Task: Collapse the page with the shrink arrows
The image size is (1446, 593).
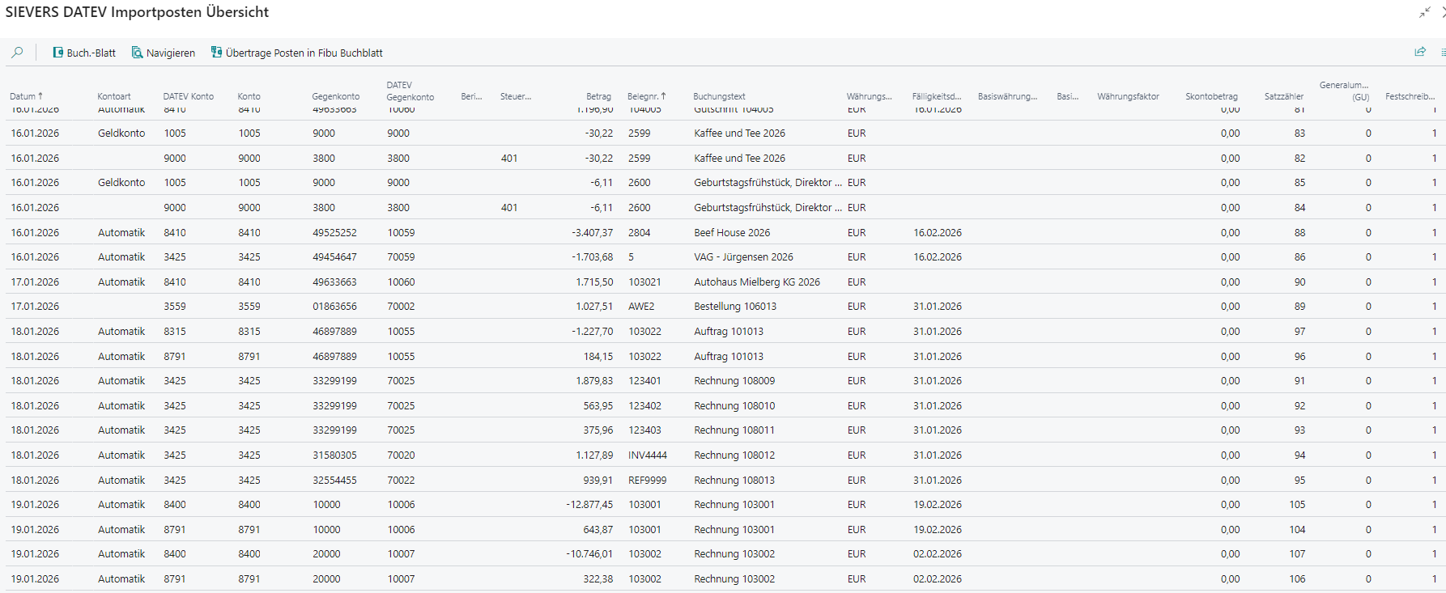Action: [x=1424, y=12]
